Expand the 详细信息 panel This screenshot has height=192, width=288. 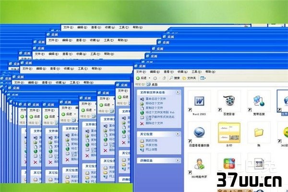pos(178,160)
